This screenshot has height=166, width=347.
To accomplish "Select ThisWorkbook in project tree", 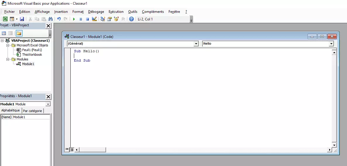I will 32,55.
